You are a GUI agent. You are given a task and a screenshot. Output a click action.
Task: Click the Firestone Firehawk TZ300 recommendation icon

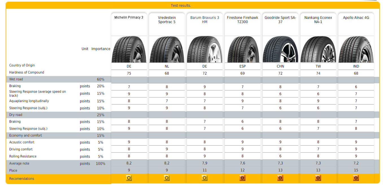pyautogui.click(x=242, y=178)
